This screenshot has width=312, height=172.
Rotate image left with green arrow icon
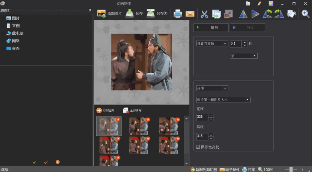coord(267,14)
